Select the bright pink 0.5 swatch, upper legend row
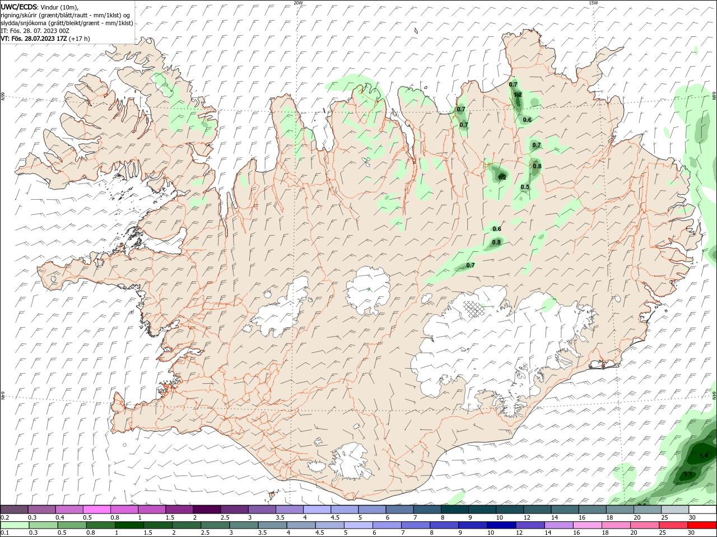The height and width of the screenshot is (537, 717). click(x=97, y=510)
